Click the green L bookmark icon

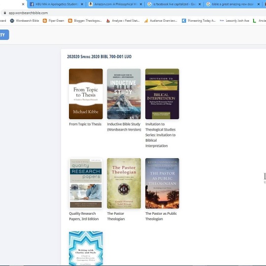point(254,21)
